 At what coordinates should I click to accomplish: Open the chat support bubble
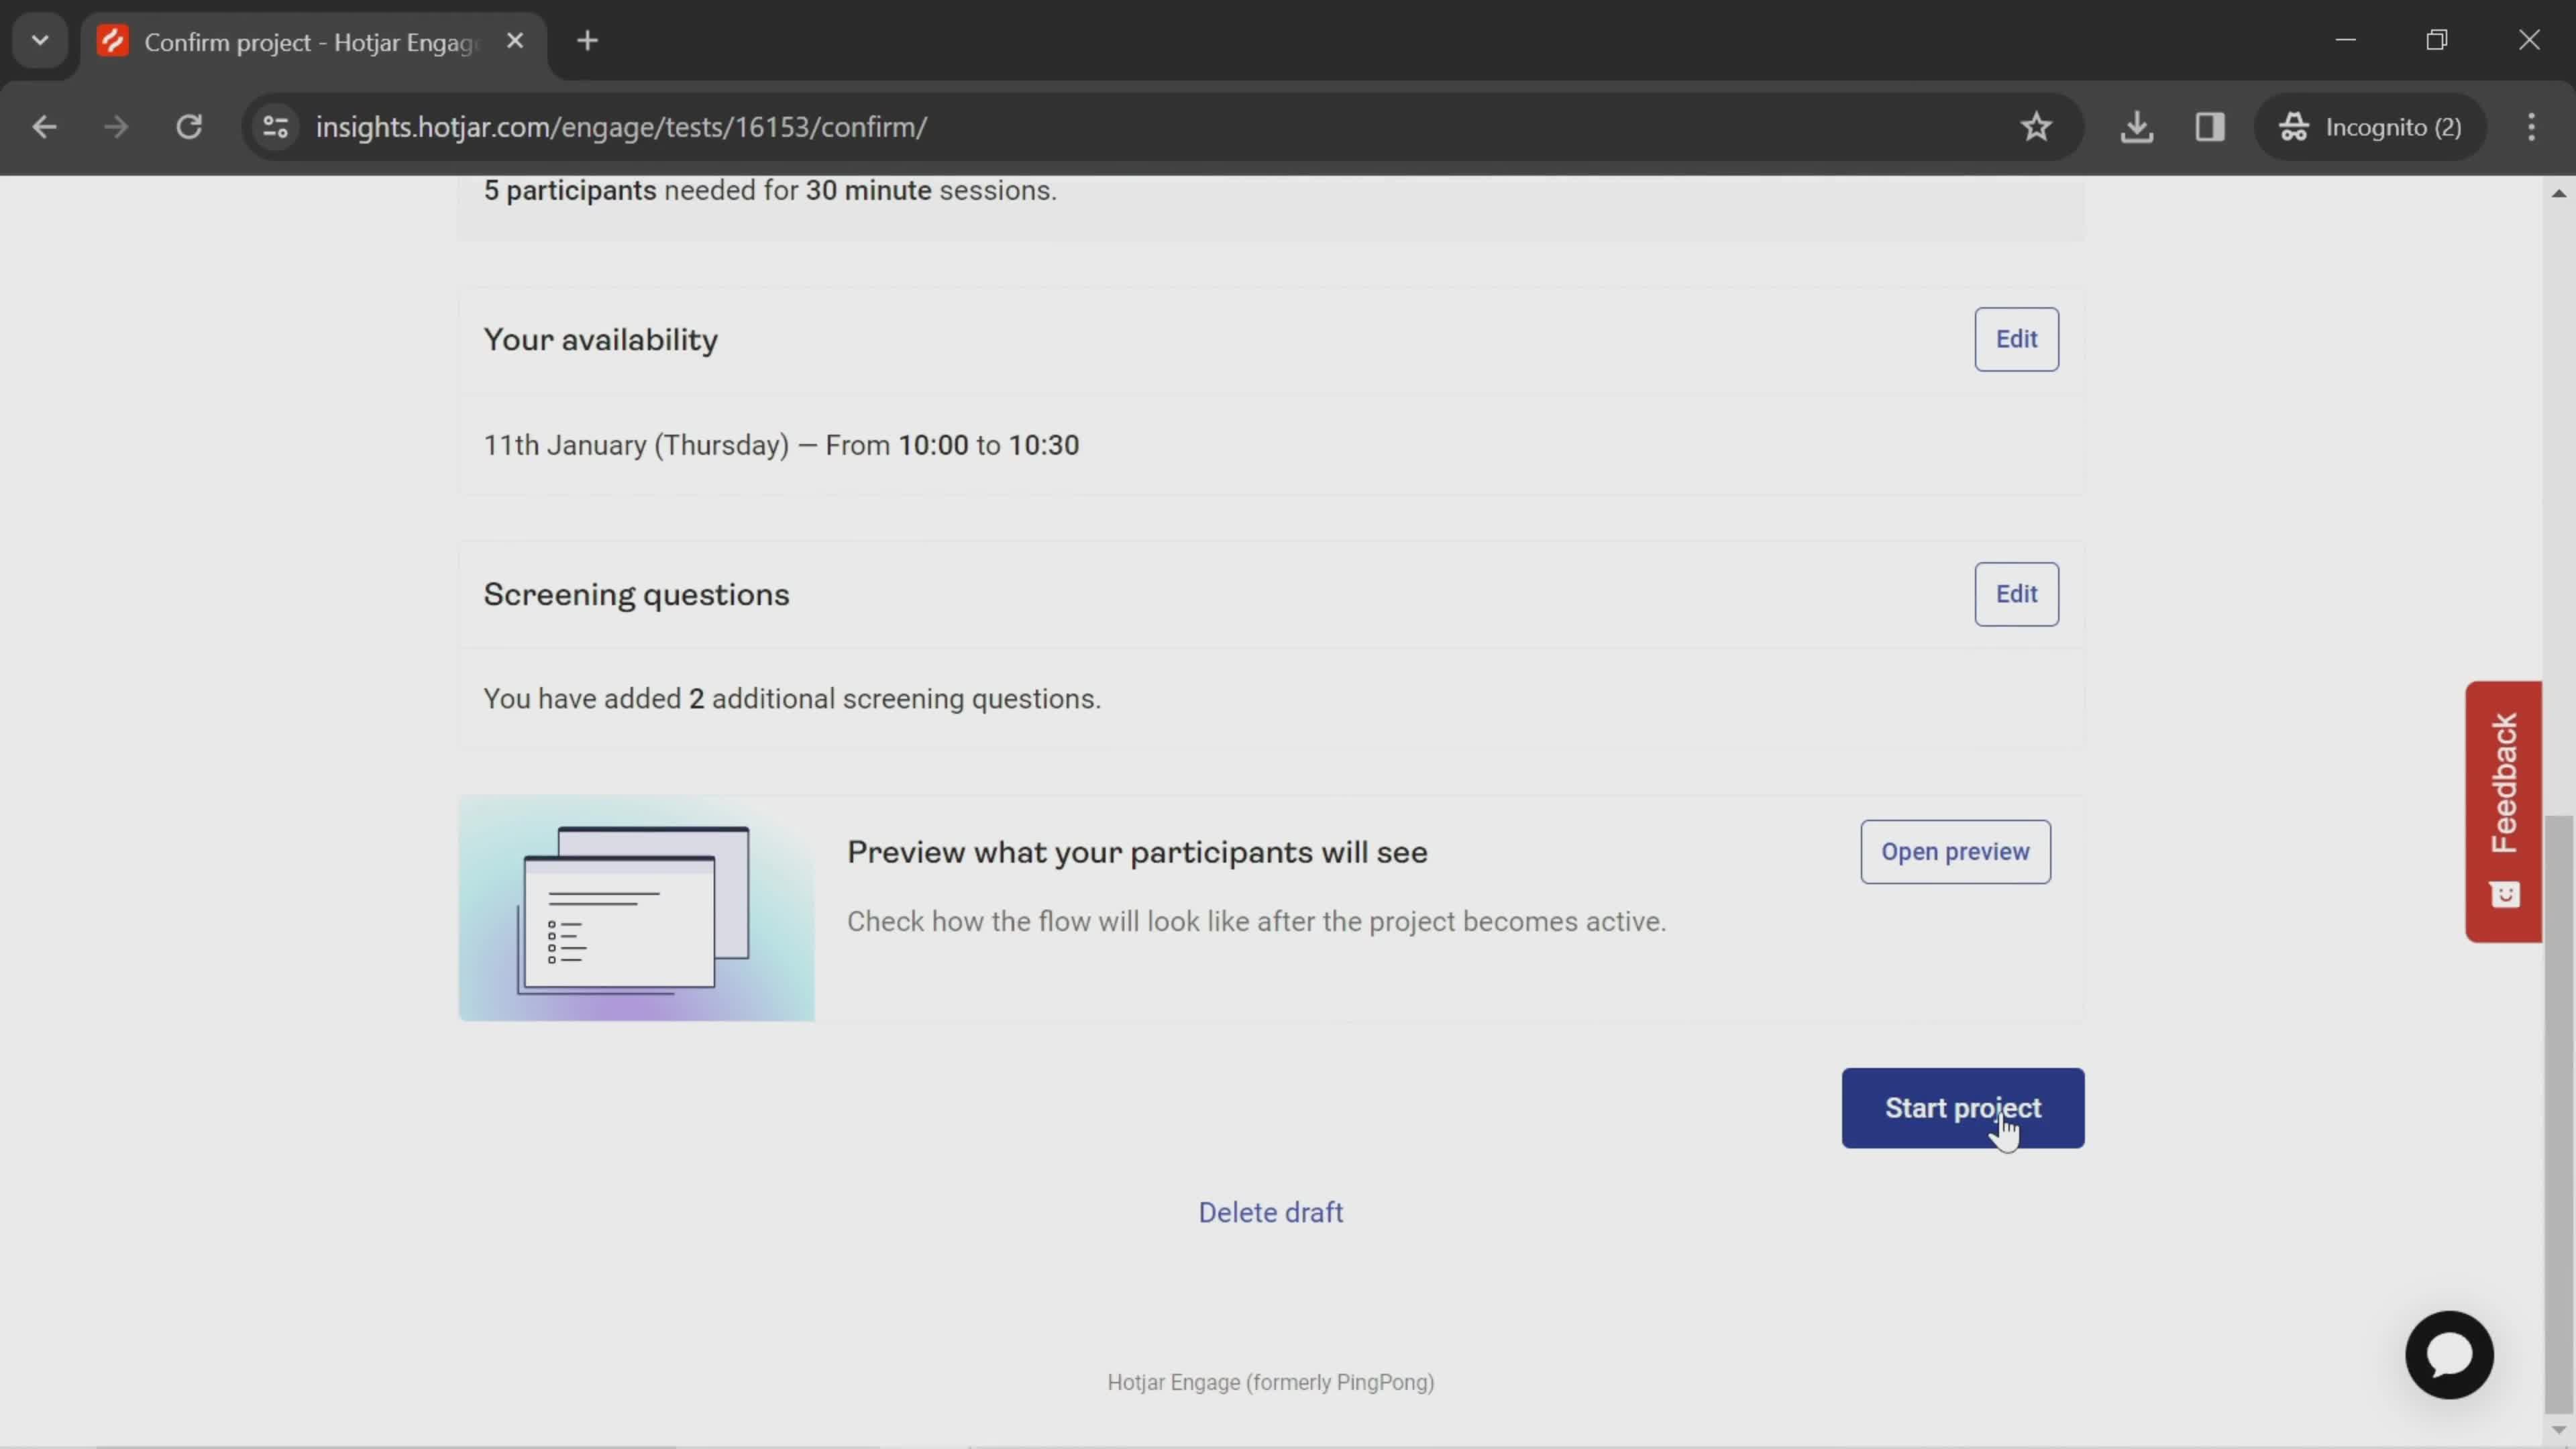click(x=2449, y=1355)
